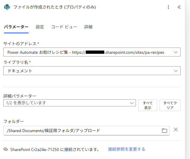Click the 接続参照を変更する link
This screenshot has width=190, height=159.
pos(126,149)
